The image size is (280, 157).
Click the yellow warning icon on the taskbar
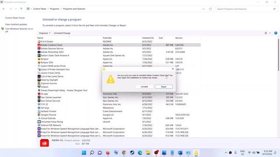pos(196,153)
